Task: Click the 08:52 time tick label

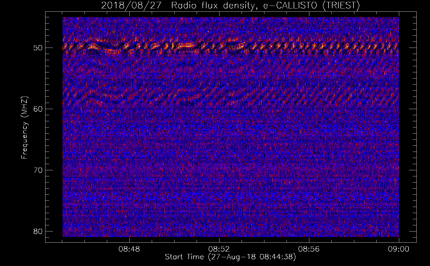Action: click(x=219, y=249)
